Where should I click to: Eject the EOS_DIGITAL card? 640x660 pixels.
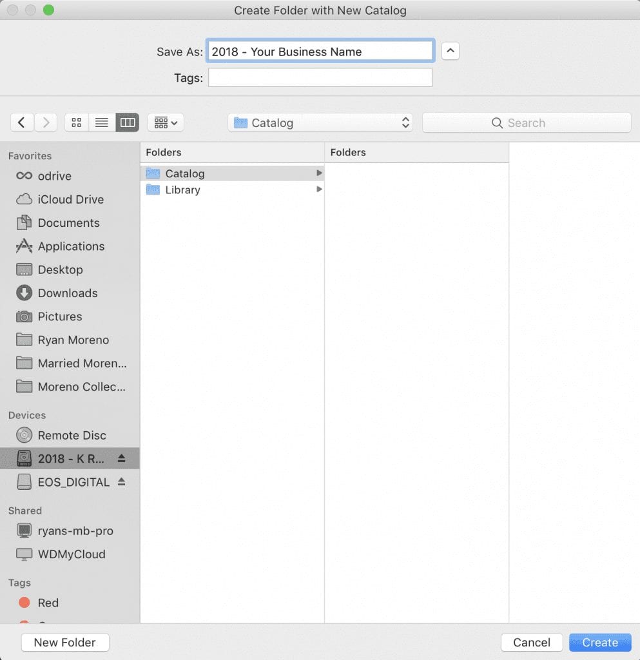121,482
